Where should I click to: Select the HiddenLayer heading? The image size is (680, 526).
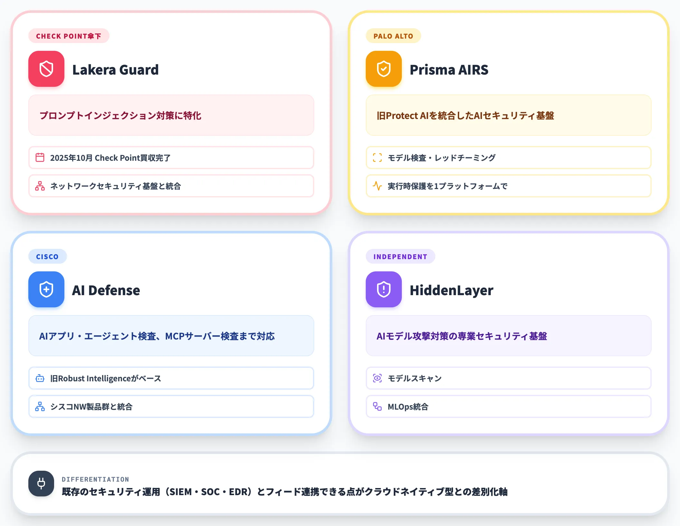451,290
